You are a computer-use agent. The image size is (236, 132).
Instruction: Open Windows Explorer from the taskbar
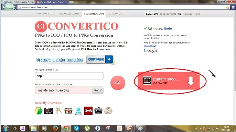(34, 128)
